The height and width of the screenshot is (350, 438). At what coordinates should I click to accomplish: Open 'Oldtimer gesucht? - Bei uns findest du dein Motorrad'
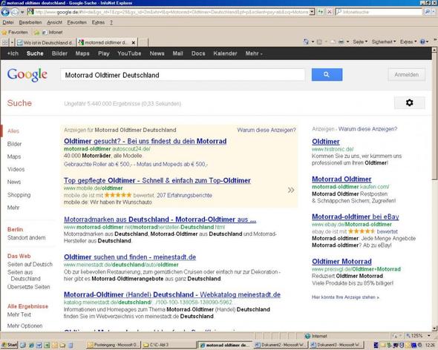pyautogui.click(x=146, y=141)
